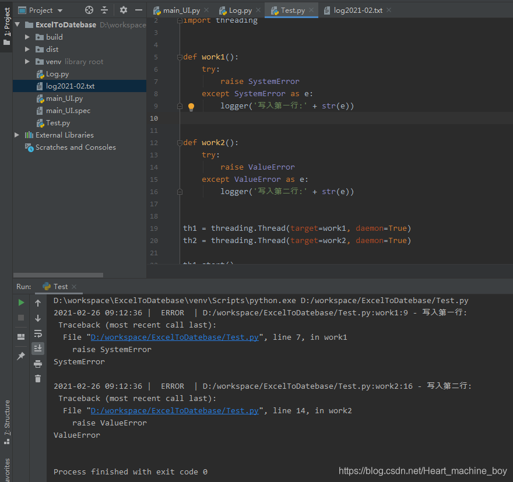Toggle soft-wrap in Run console
Screen dimensions: 513x482
[x=38, y=333]
